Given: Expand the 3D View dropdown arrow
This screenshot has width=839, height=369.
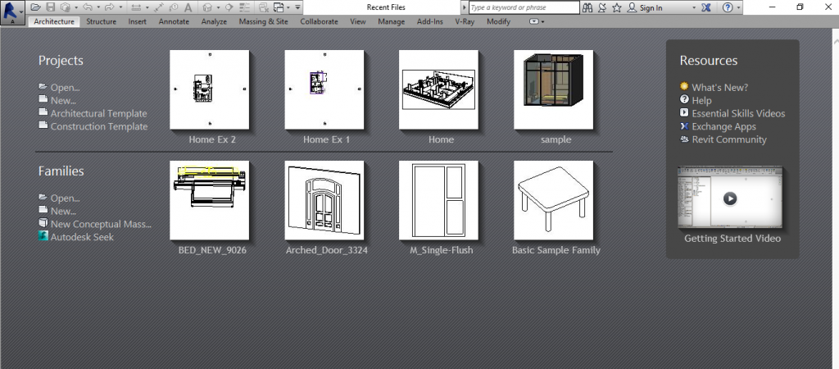Looking at the screenshot, I should 218,7.
